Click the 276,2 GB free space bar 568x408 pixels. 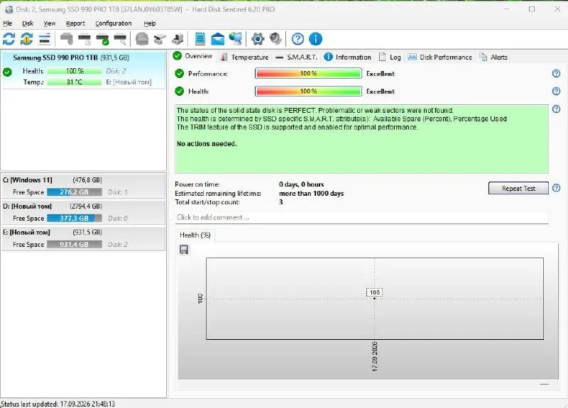pyautogui.click(x=75, y=192)
